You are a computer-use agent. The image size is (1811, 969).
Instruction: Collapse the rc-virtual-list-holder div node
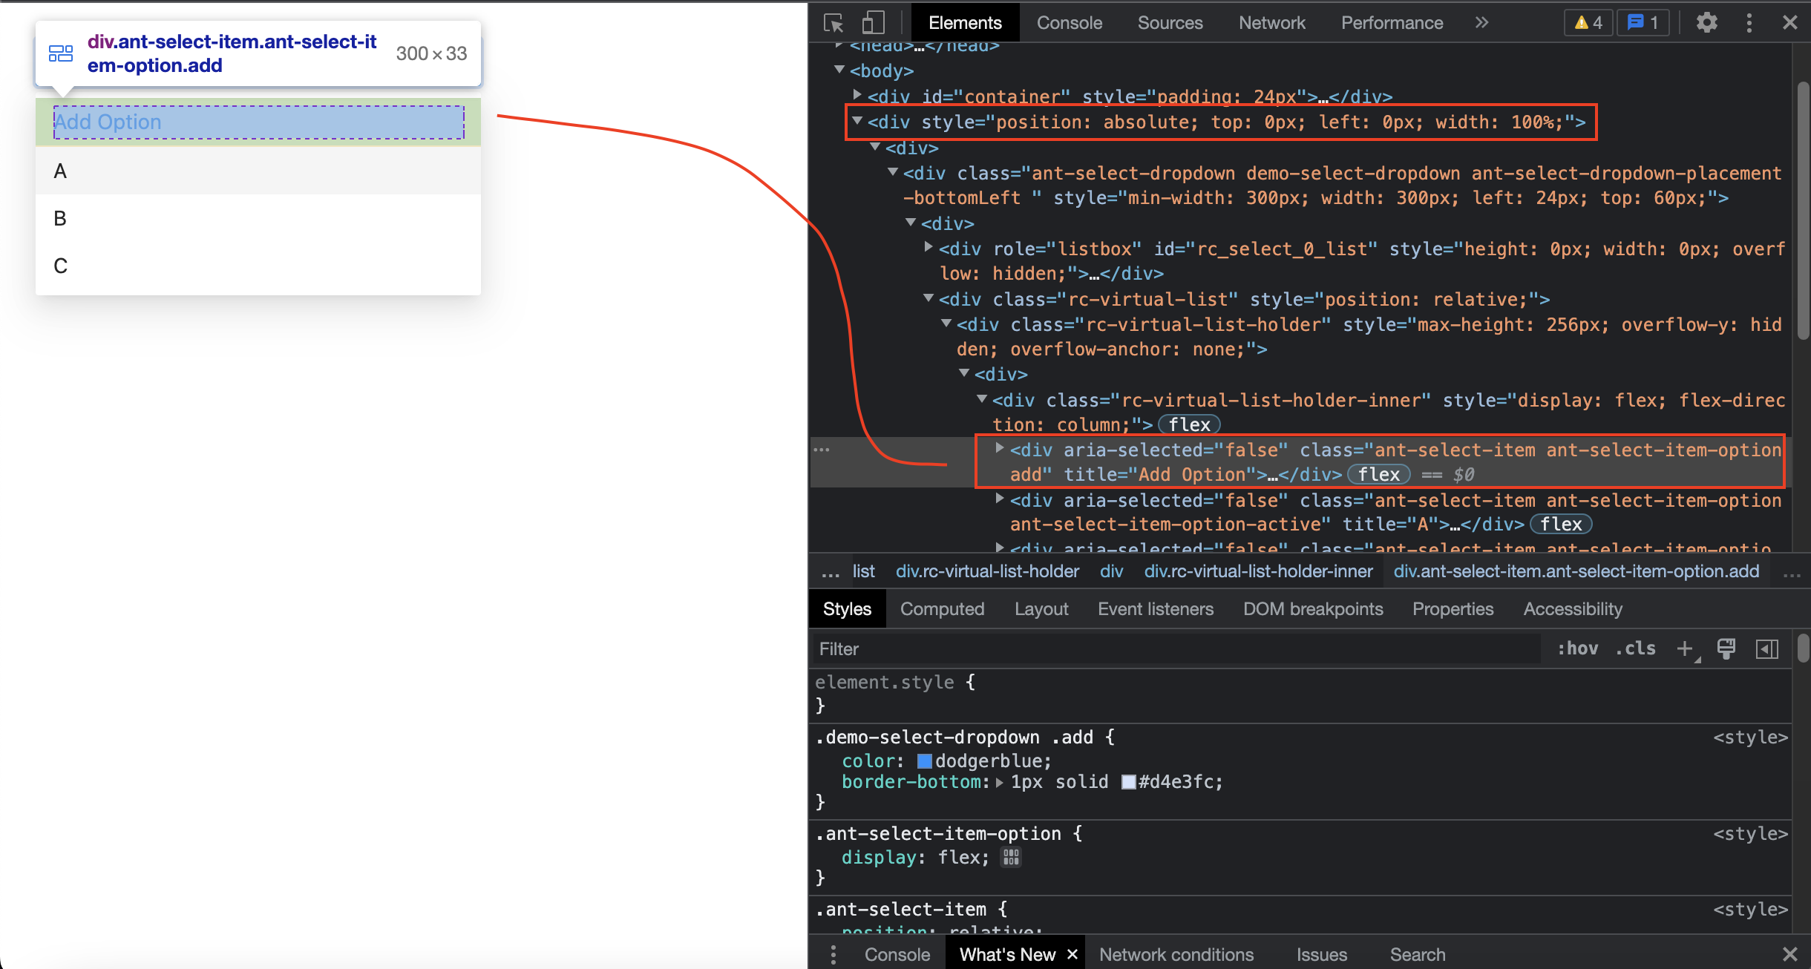tap(946, 323)
